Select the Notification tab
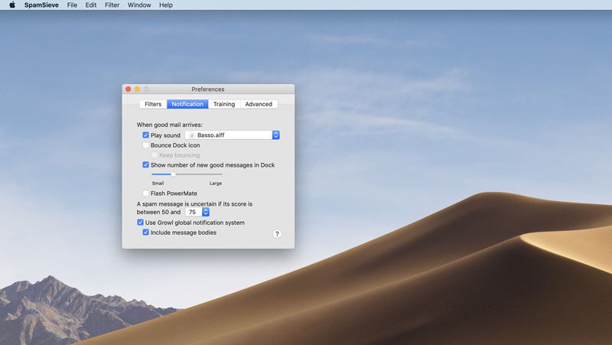The height and width of the screenshot is (345, 612). (x=187, y=104)
